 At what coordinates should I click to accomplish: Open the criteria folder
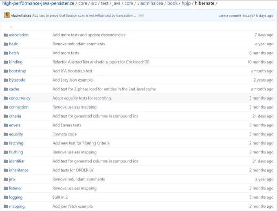click(x=15, y=116)
